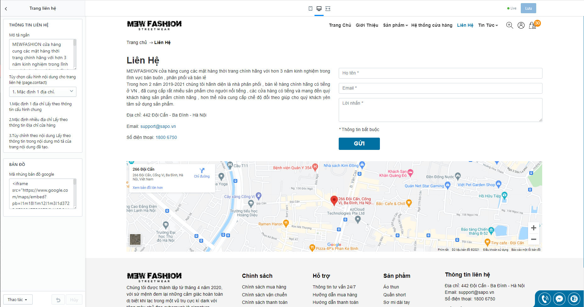The width and height of the screenshot is (584, 307).
Task: Submit form with the GỬI button
Action: point(359,144)
